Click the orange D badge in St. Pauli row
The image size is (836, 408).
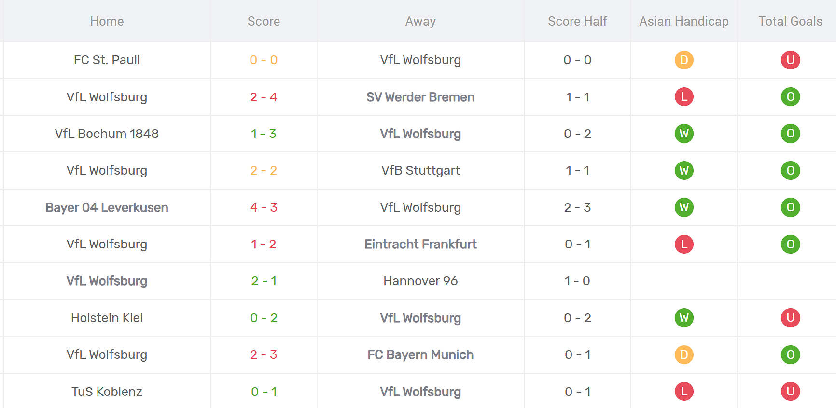[x=684, y=60]
